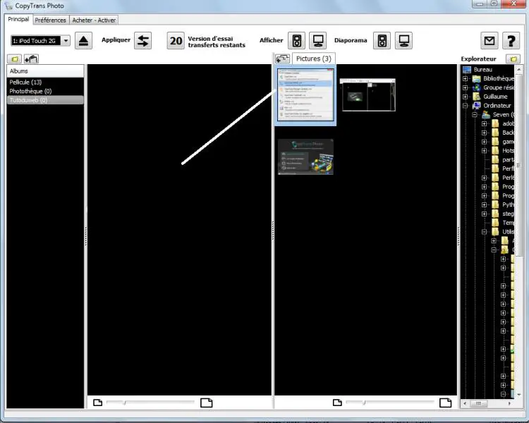Click 20 trial transfers remaining button
The width and height of the screenshot is (529, 423).
pos(176,41)
